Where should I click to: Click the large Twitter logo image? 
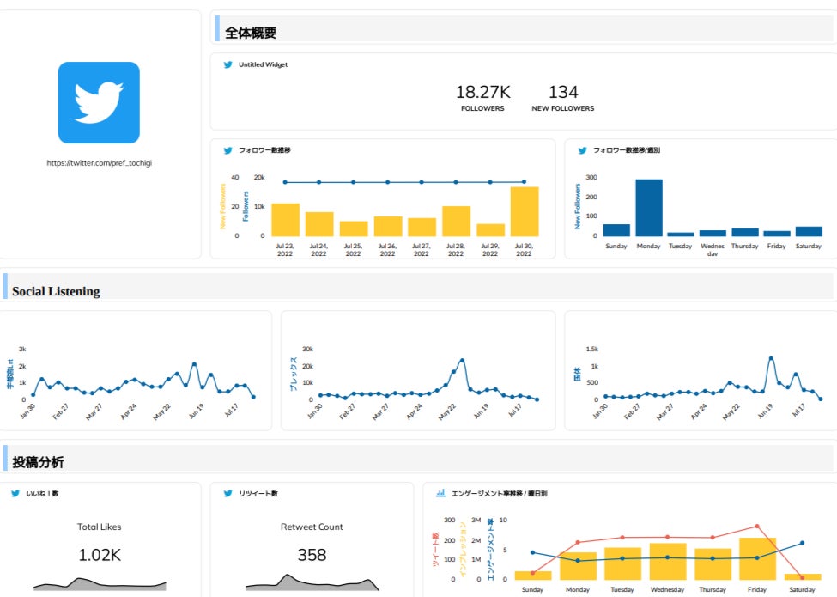[x=99, y=102]
